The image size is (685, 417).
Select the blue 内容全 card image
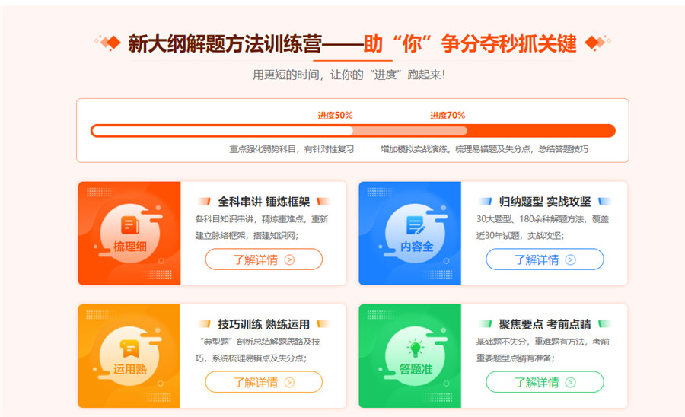409,234
